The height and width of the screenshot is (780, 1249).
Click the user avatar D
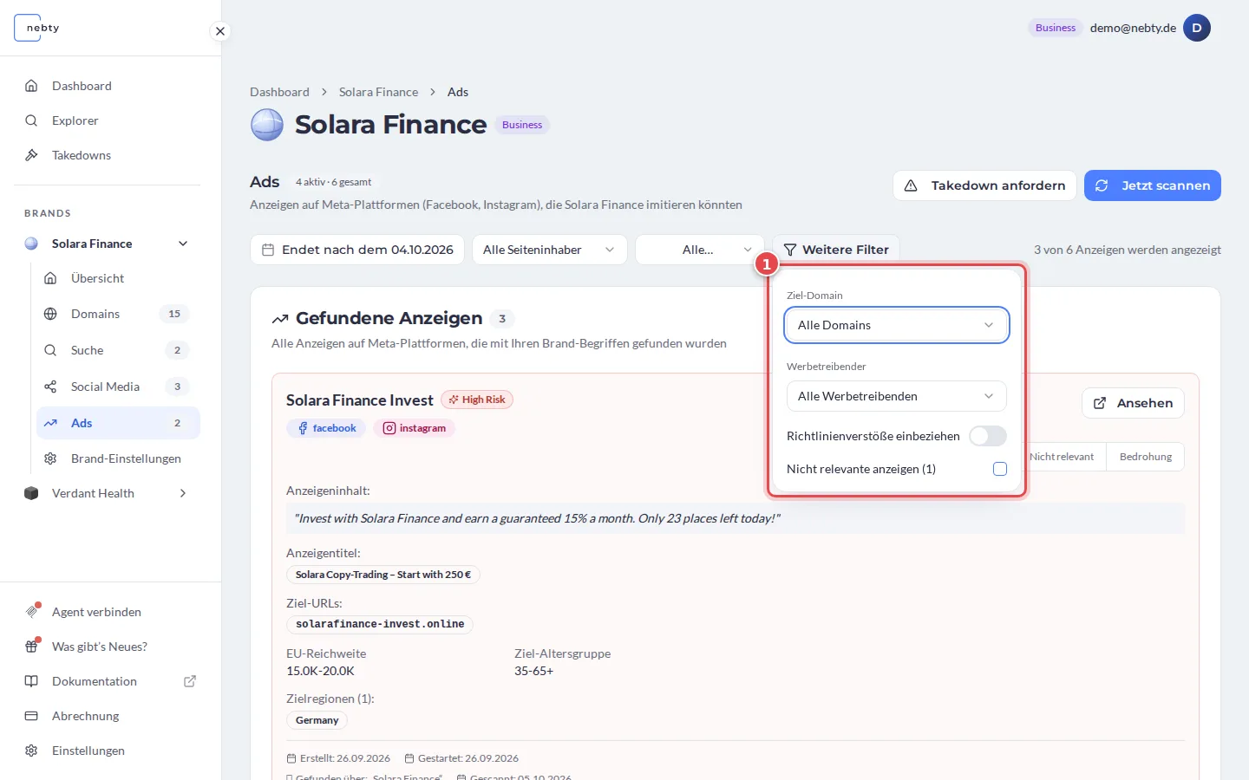1197,28
